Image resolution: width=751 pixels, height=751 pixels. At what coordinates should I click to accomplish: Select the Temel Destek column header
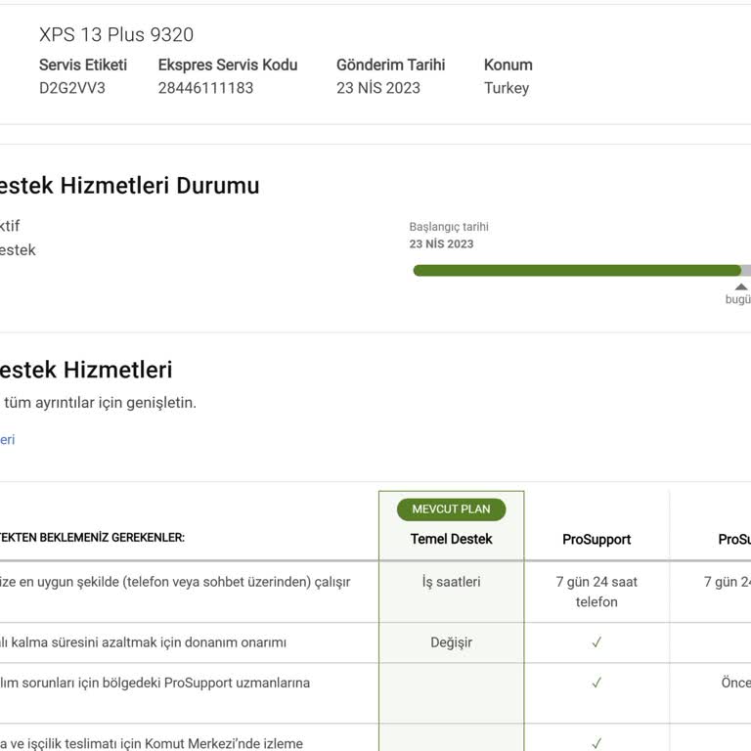point(451,539)
